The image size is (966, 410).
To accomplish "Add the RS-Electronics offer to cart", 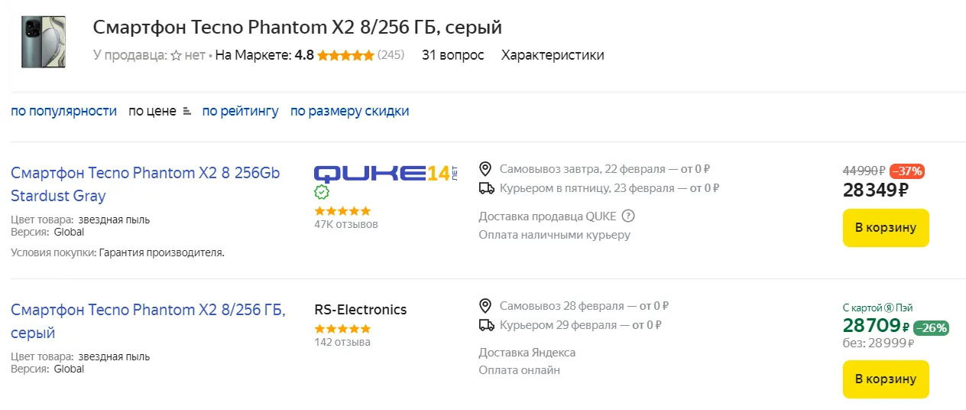I will tap(886, 379).
